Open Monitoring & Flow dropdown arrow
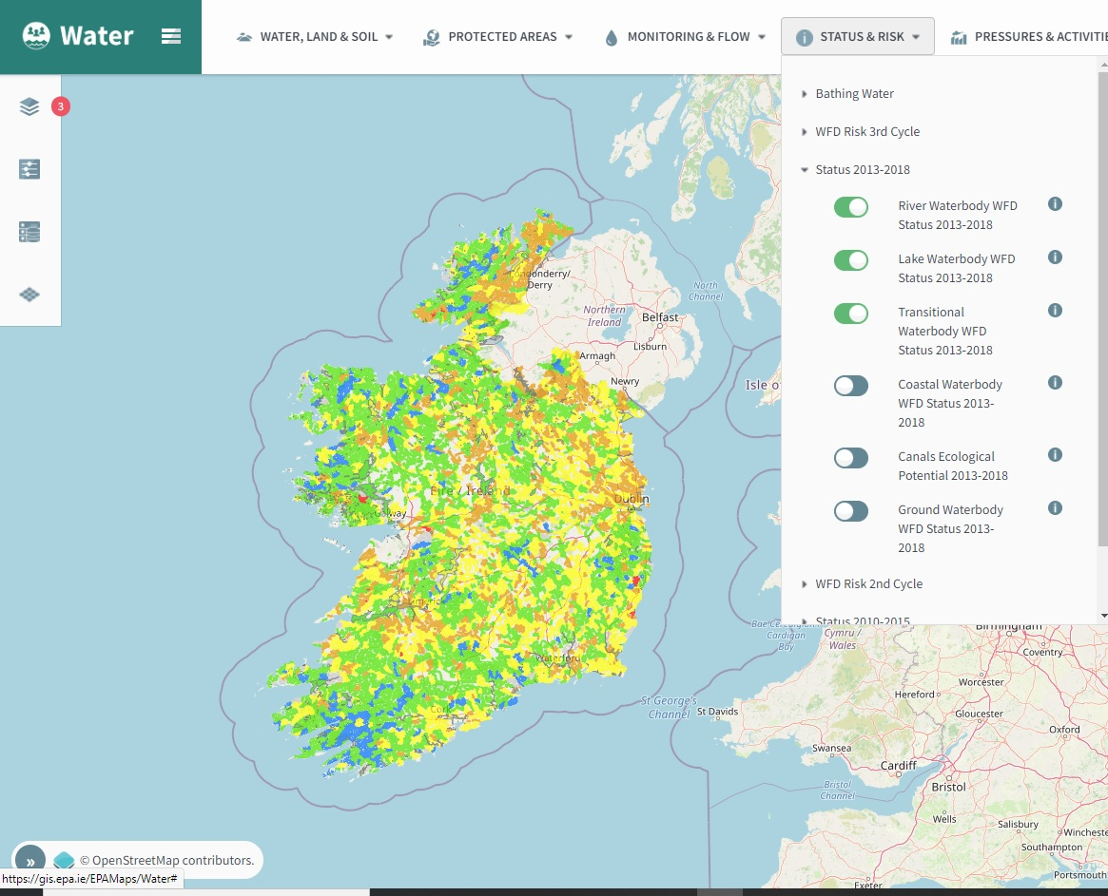 tap(762, 37)
